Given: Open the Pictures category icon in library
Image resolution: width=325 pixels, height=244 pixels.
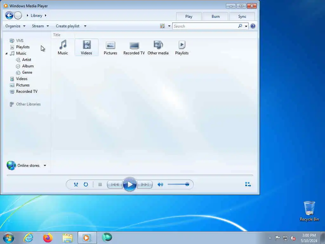Looking at the screenshot, I should tap(110, 48).
